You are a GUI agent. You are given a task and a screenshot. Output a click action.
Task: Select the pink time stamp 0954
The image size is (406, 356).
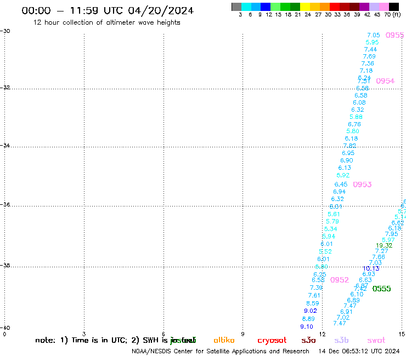(x=385, y=81)
